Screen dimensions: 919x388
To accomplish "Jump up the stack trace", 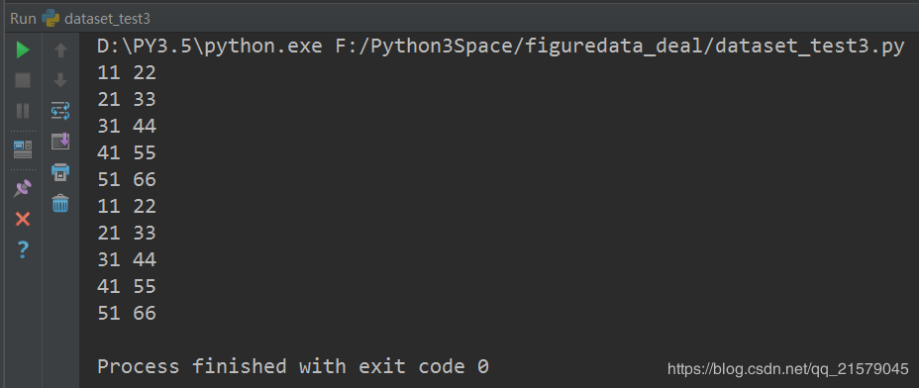I will [x=60, y=49].
